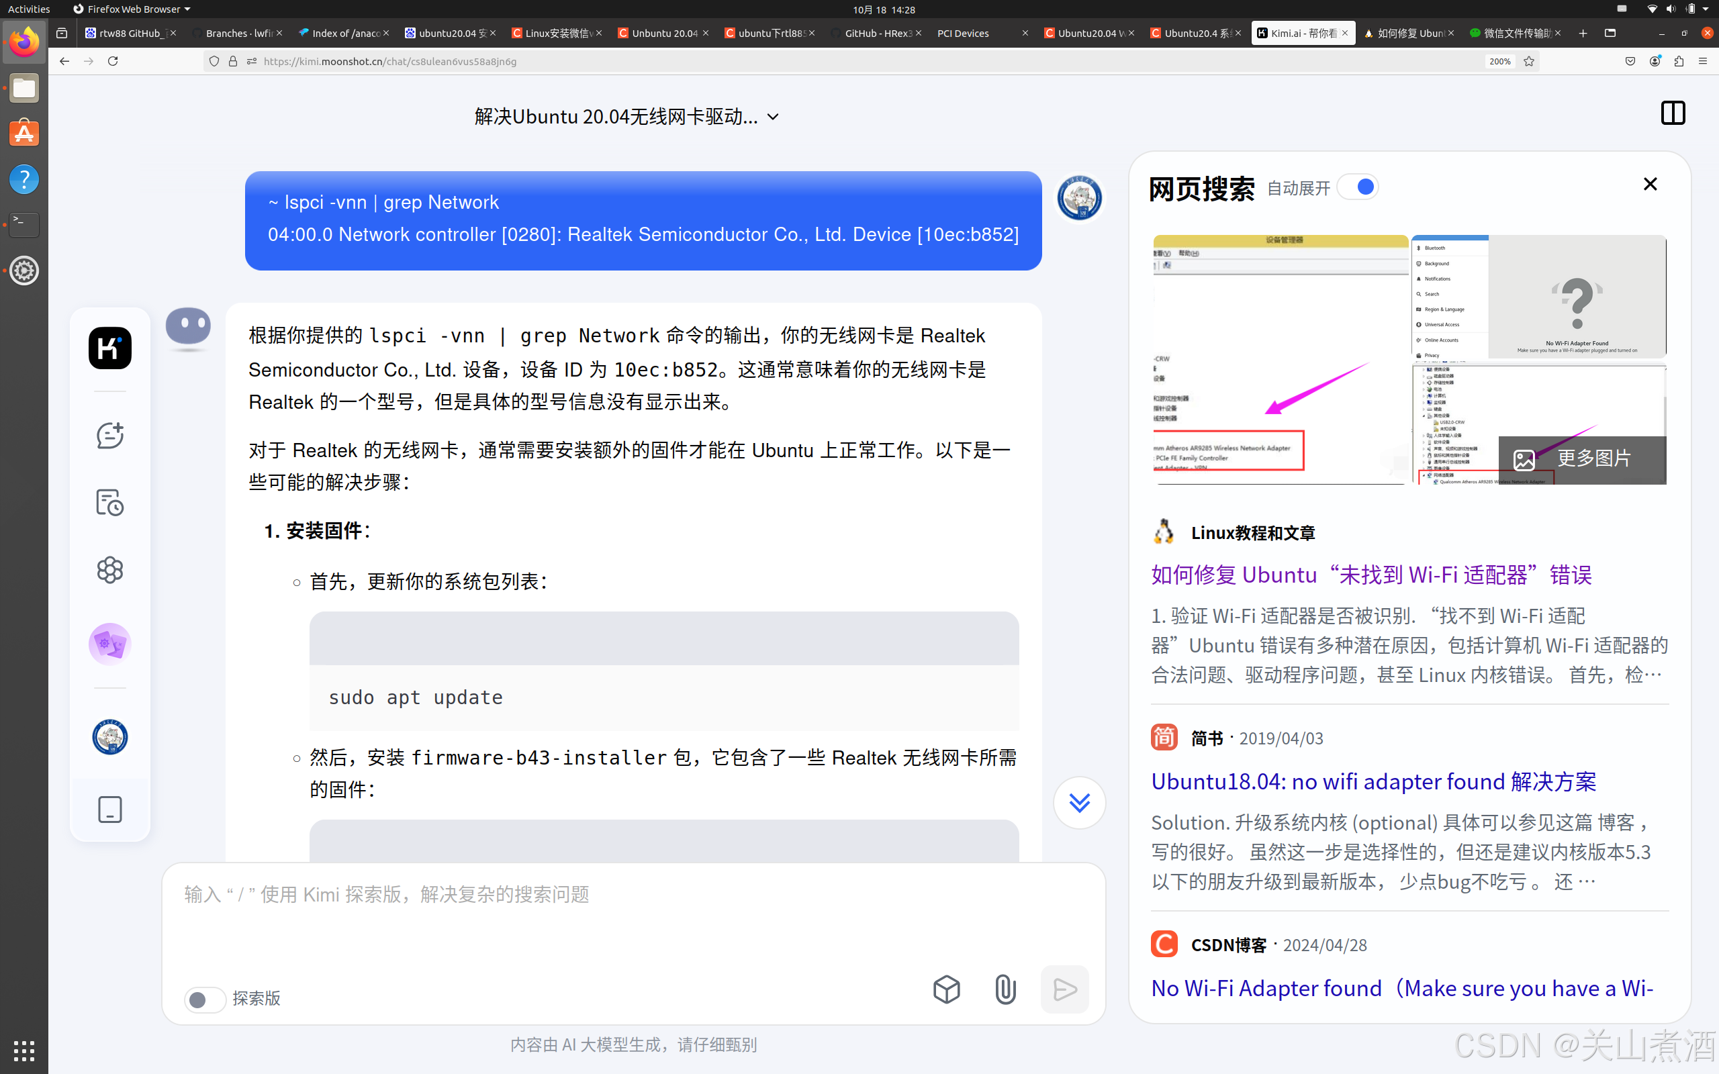This screenshot has width=1719, height=1074.
Task: Open the 'No Wi-Fi Adapter Found' image thumbnail
Action: click(x=1538, y=296)
